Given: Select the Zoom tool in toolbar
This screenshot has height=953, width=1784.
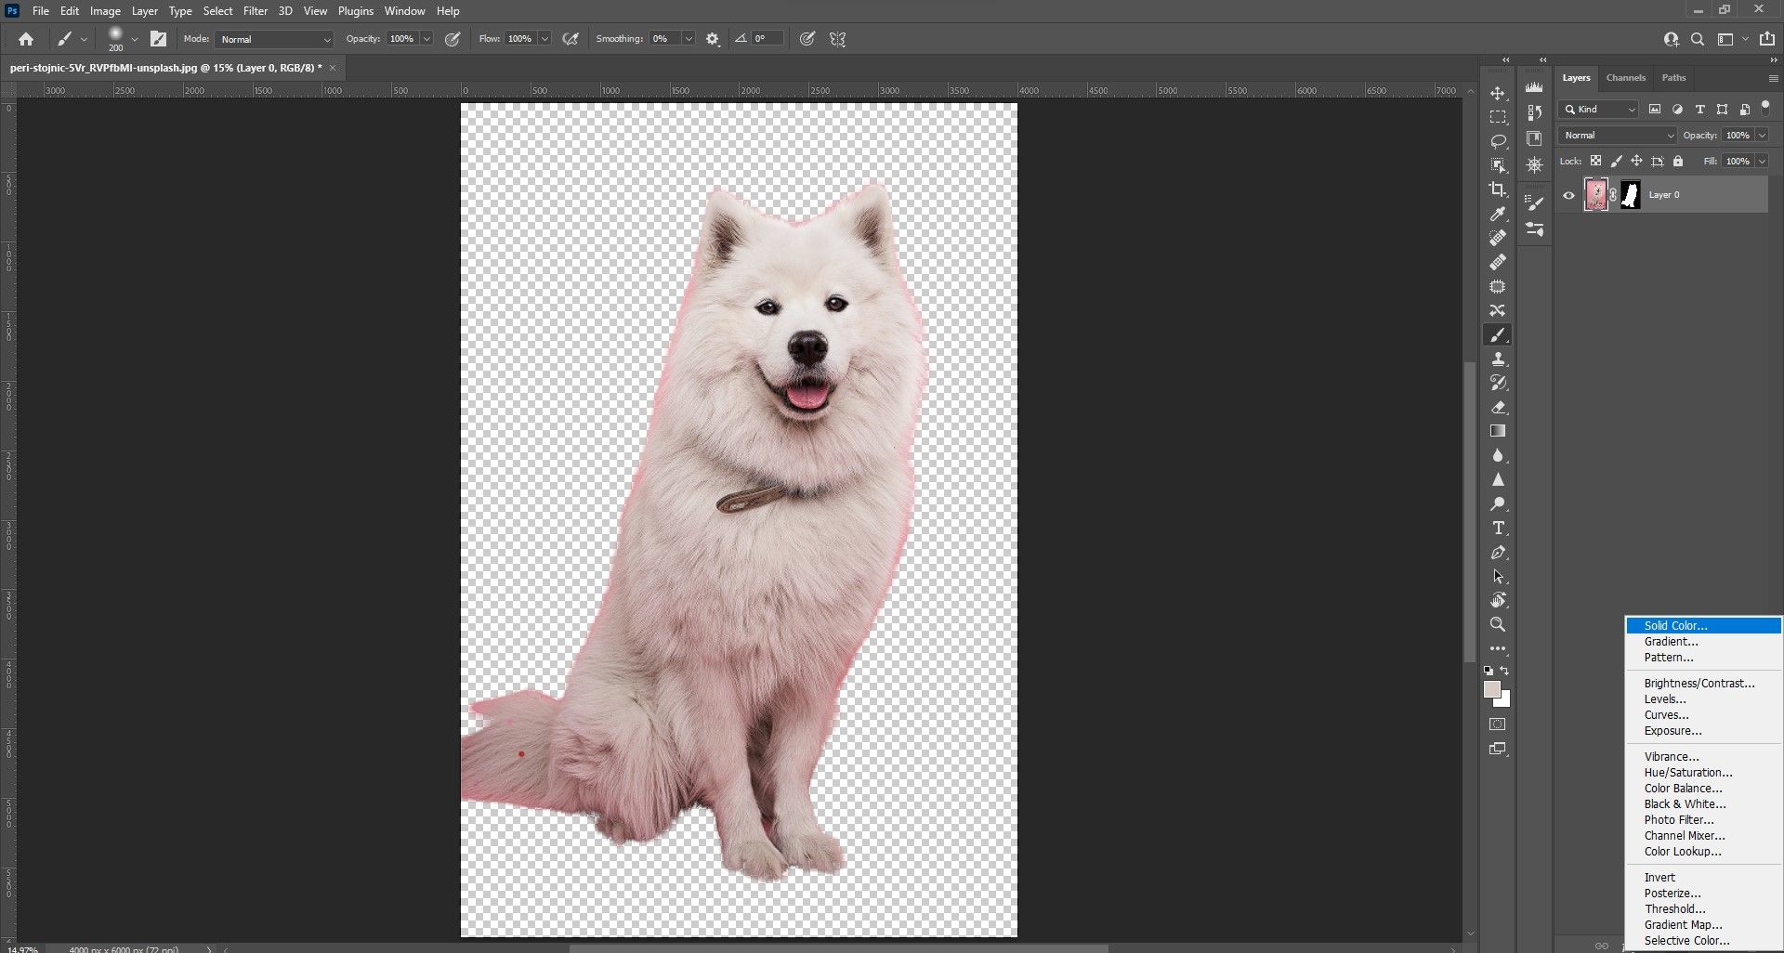Looking at the screenshot, I should tap(1498, 625).
